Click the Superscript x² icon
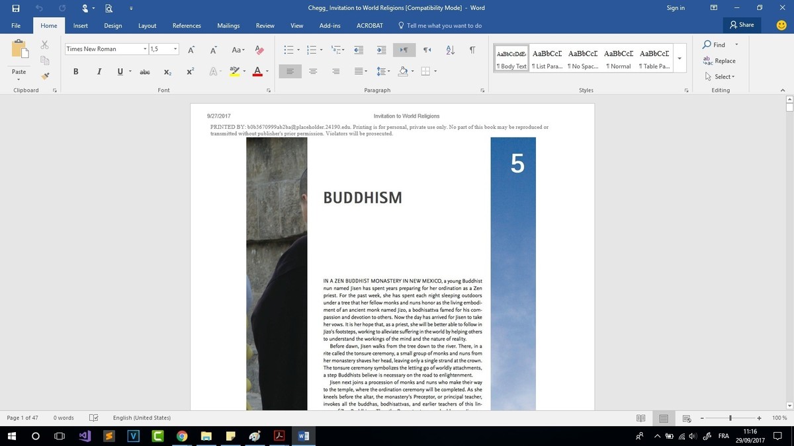The width and height of the screenshot is (794, 446). click(x=191, y=71)
